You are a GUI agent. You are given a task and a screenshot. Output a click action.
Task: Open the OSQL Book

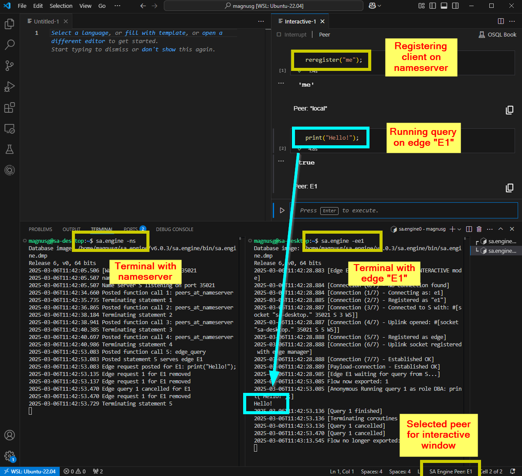[497, 34]
